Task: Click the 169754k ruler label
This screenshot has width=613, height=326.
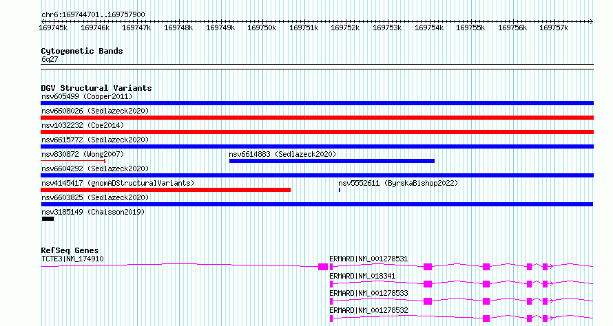Action: pyautogui.click(x=429, y=28)
